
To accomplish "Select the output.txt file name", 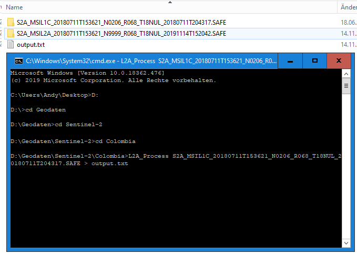I will click(x=30, y=45).
